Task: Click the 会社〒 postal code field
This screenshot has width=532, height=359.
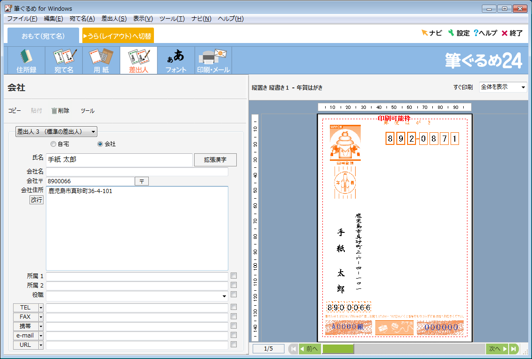Action: [x=90, y=181]
